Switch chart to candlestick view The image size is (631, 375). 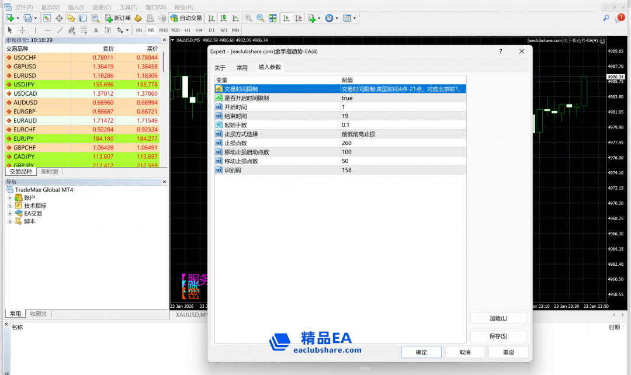223,18
